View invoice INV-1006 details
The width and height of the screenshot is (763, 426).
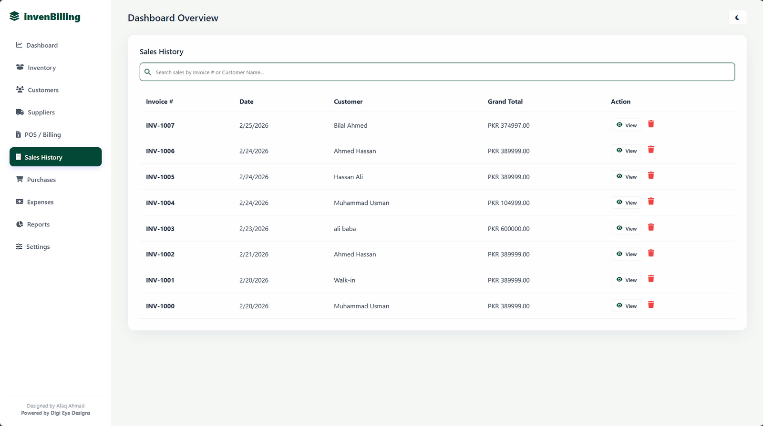click(x=626, y=151)
